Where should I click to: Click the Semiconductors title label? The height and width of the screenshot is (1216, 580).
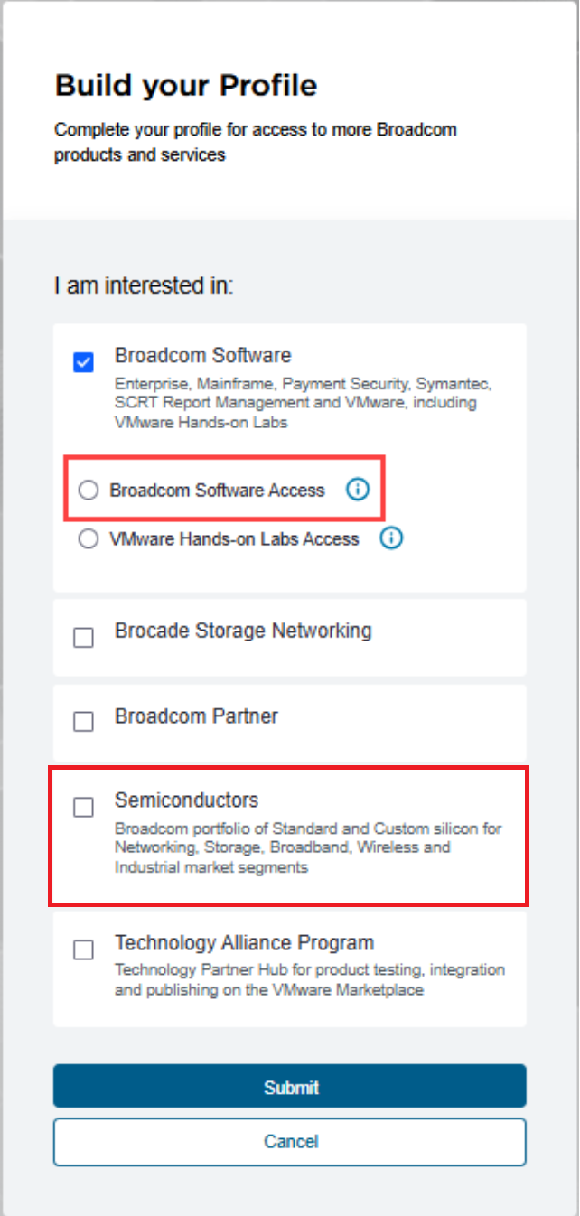click(x=186, y=800)
